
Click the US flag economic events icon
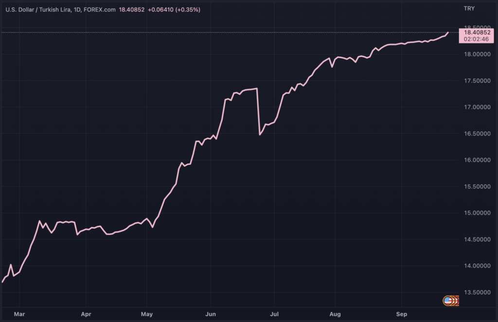pos(448,301)
